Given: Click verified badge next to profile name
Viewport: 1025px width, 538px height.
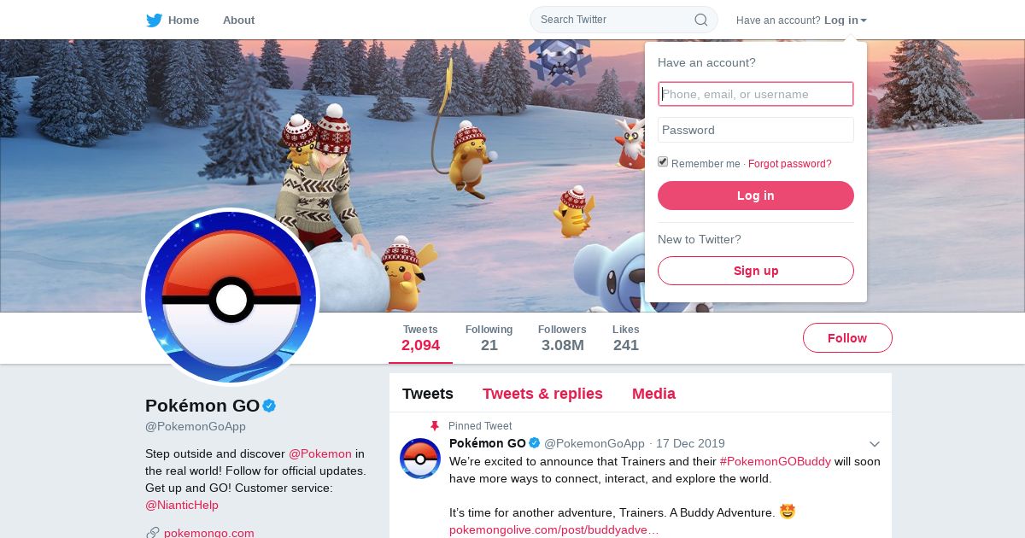Looking at the screenshot, I should (x=269, y=406).
